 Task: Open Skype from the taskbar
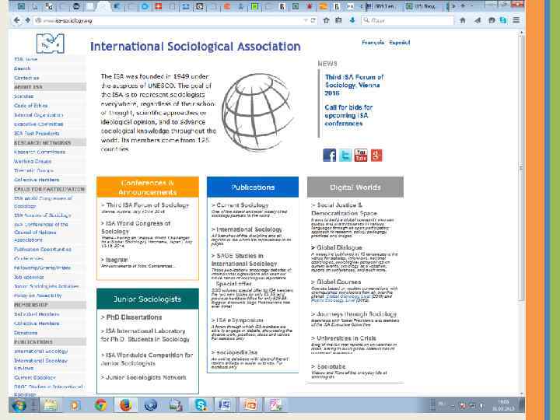coord(201,405)
